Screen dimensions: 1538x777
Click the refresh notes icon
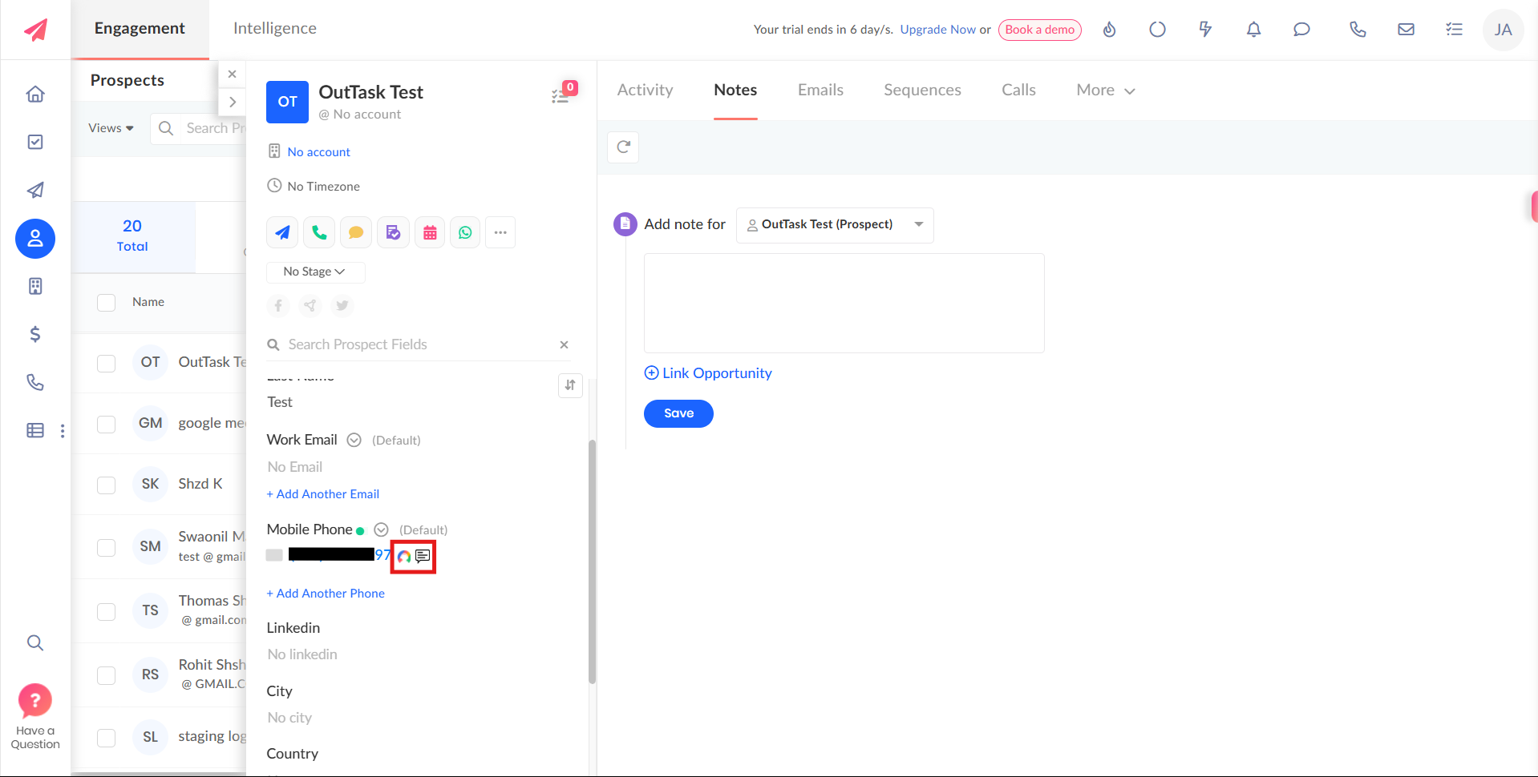(623, 147)
